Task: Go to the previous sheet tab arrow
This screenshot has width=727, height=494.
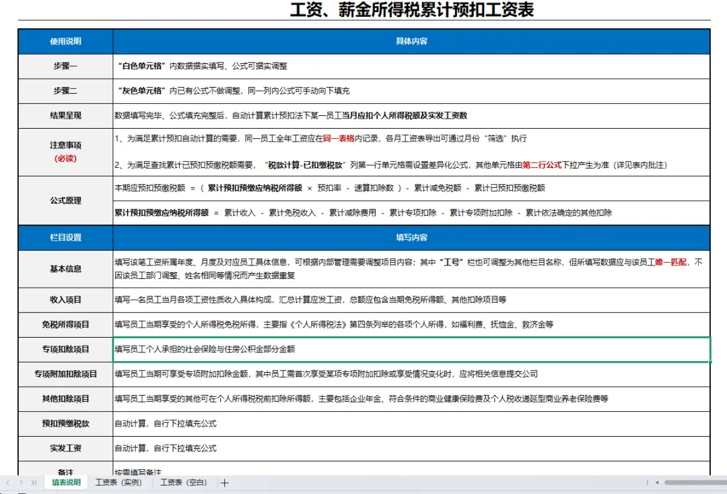Action: [x=8, y=483]
